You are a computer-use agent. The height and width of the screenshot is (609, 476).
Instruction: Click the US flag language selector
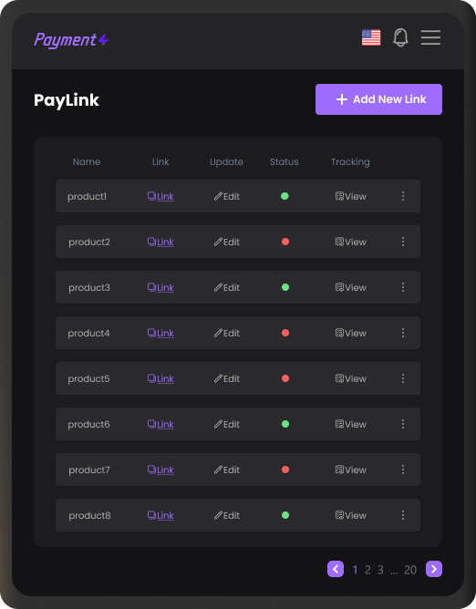coord(371,37)
